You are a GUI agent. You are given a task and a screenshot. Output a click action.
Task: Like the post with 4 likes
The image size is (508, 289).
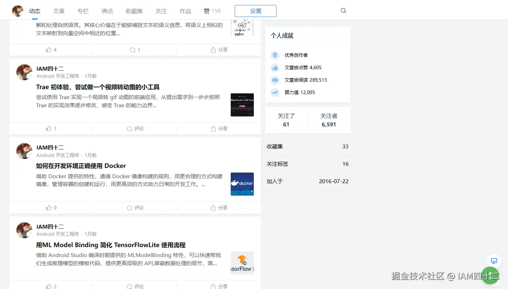(51, 50)
